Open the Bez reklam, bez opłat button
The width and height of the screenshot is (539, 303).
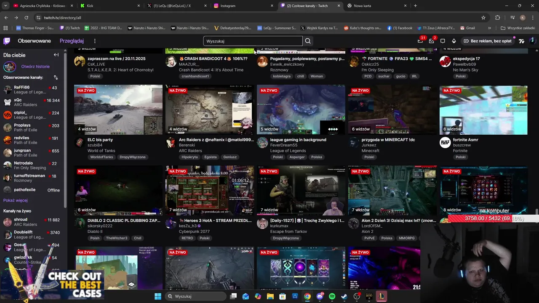[x=488, y=41]
